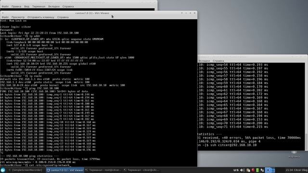Switch to second workspace in pager
Screen dimensions: 308x173
tap(273, 170)
